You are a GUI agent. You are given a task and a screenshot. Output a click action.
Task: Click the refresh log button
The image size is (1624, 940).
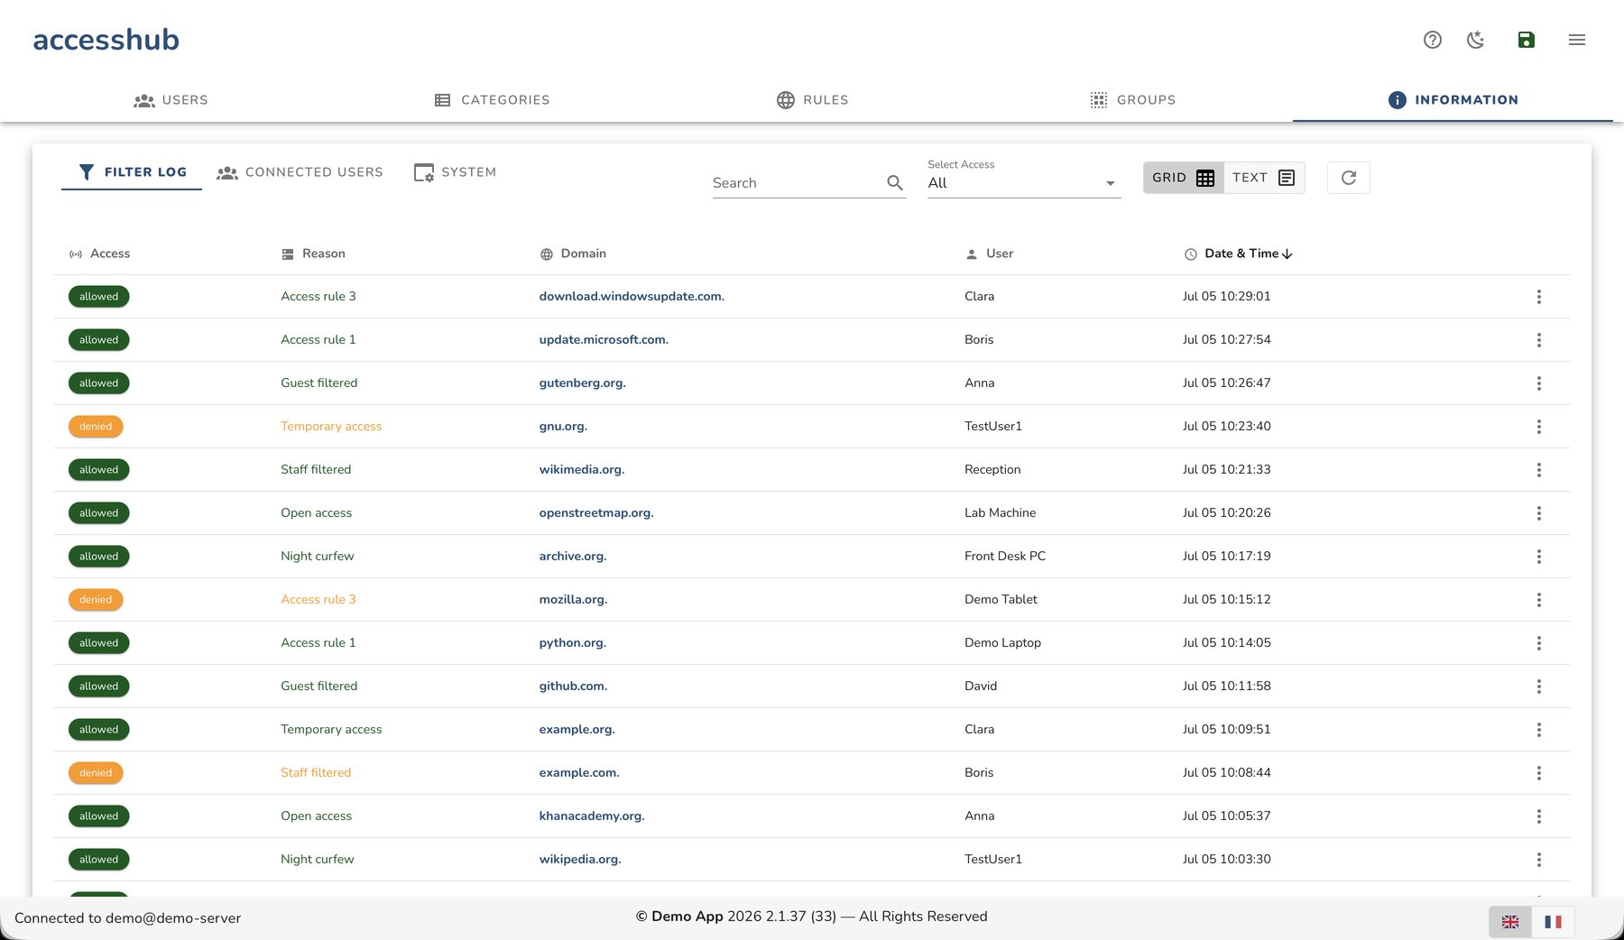pyautogui.click(x=1349, y=178)
